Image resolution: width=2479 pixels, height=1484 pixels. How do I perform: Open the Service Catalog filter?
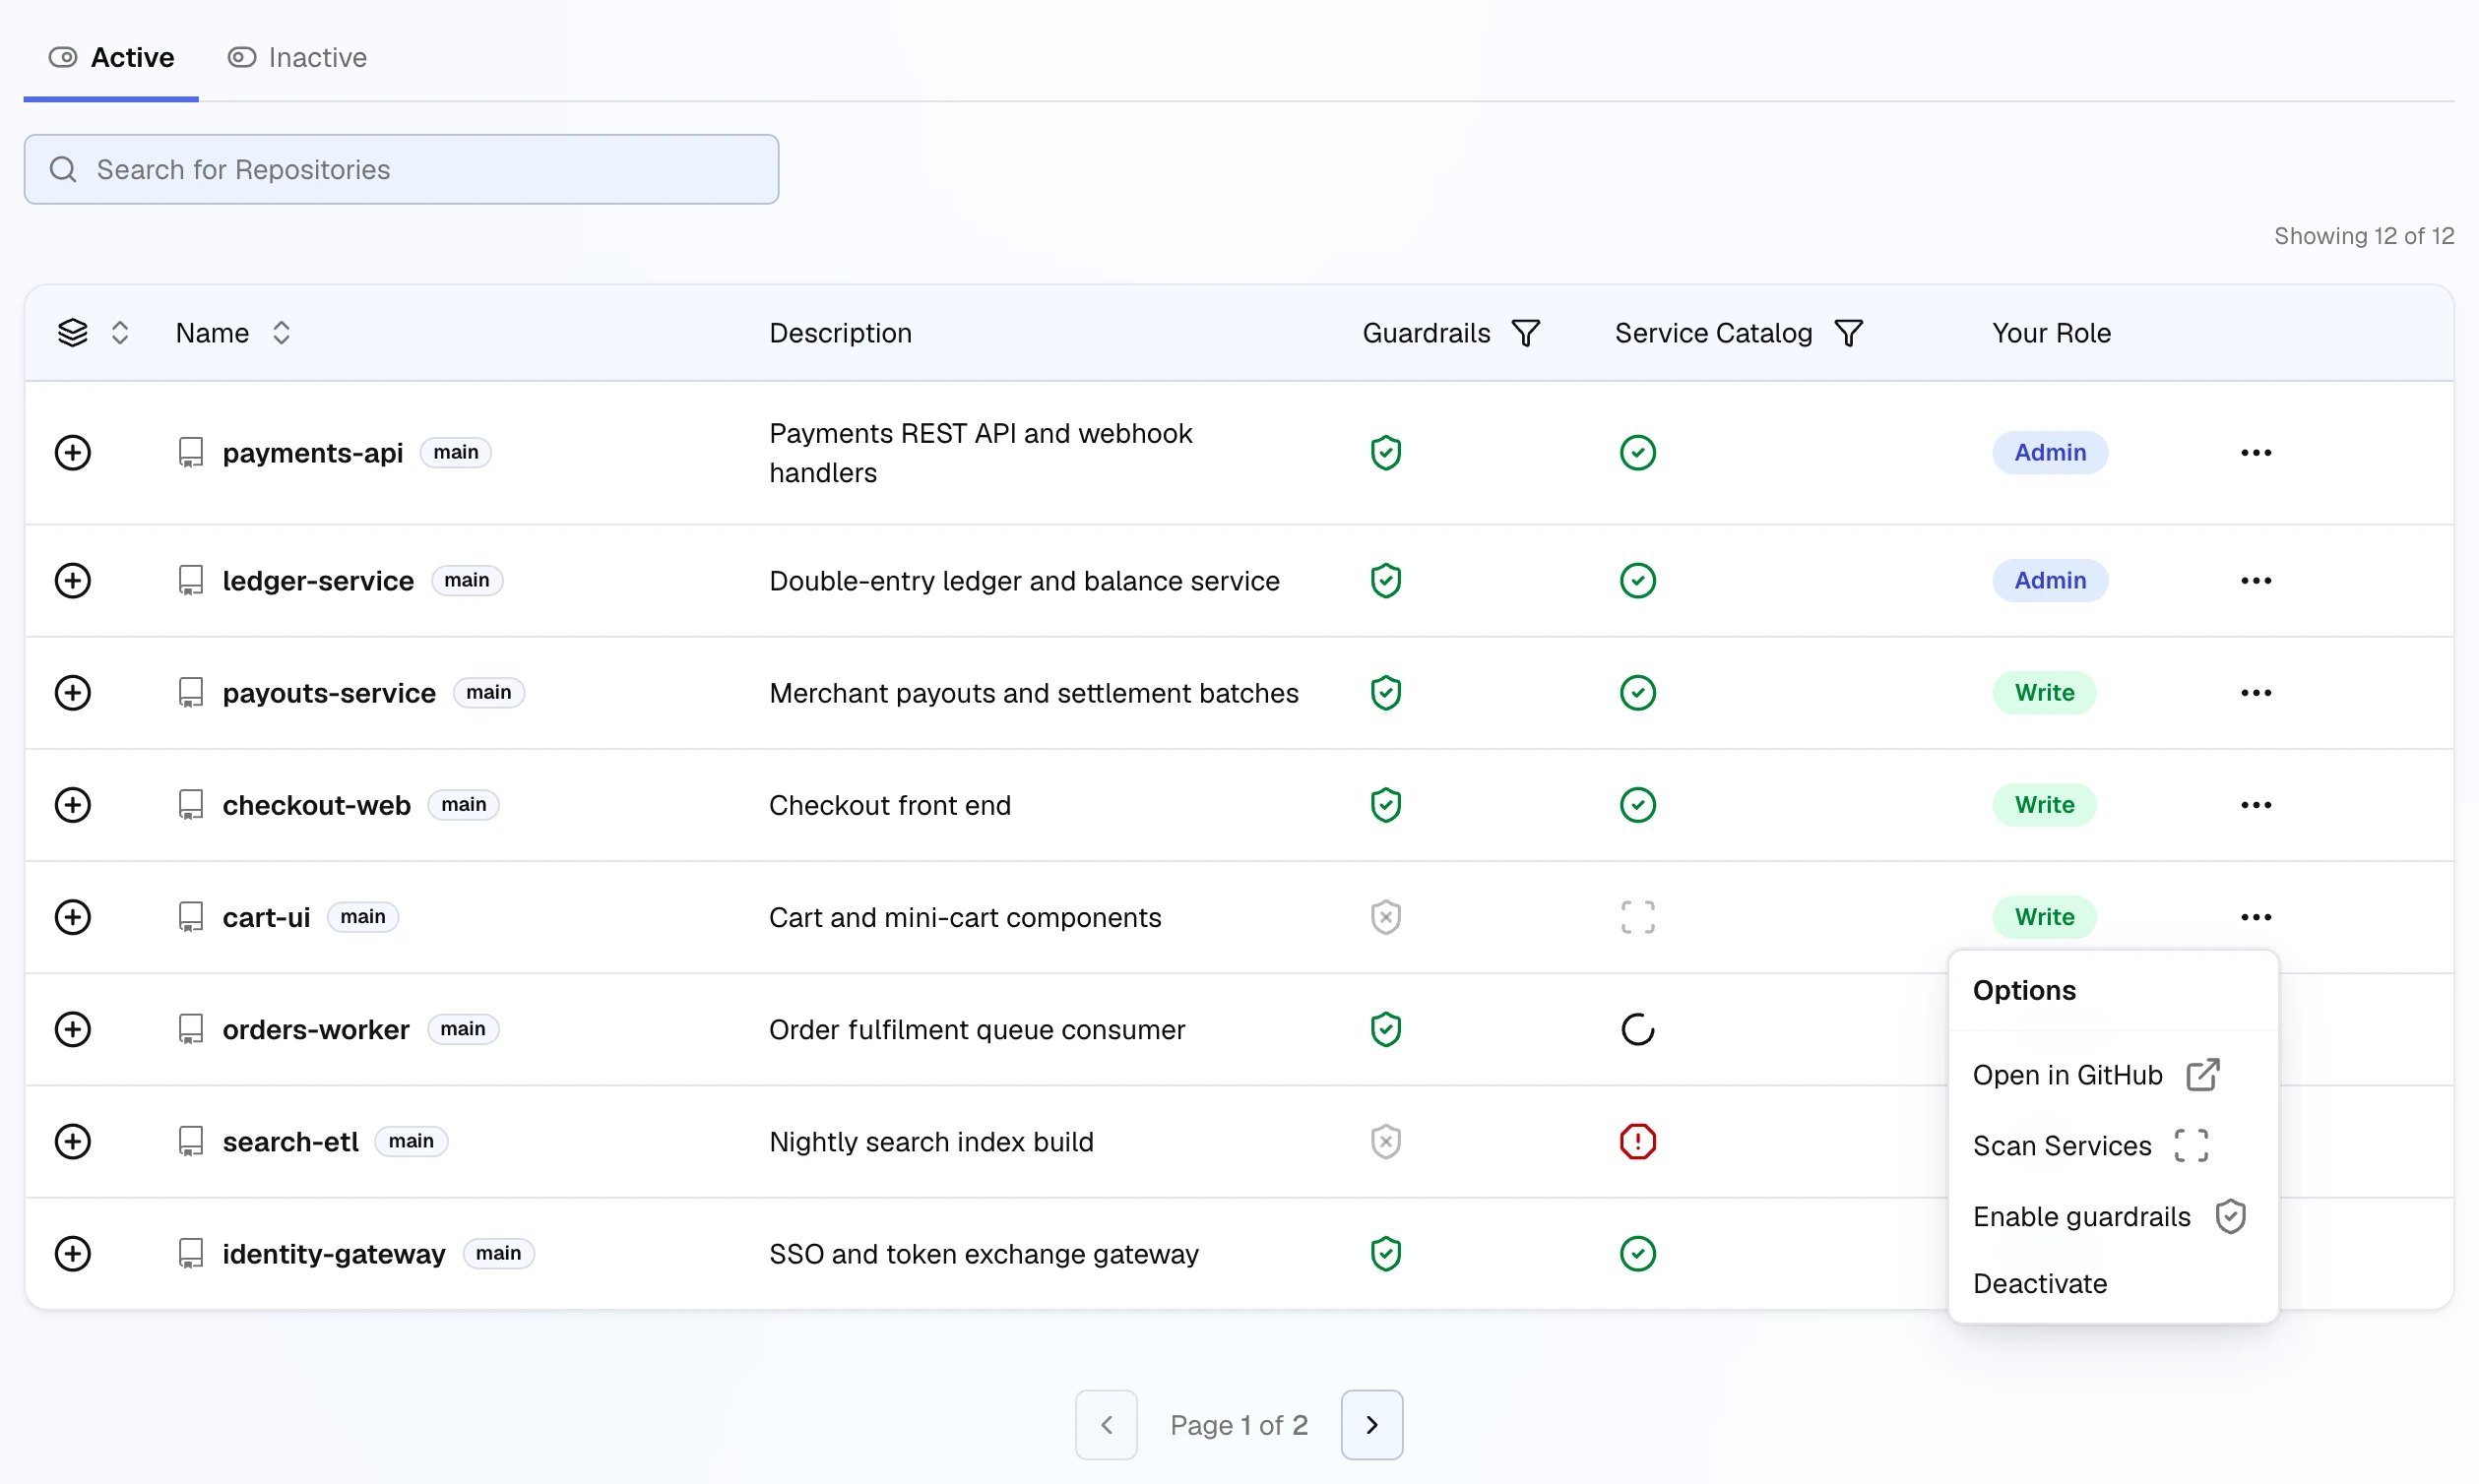[1848, 332]
